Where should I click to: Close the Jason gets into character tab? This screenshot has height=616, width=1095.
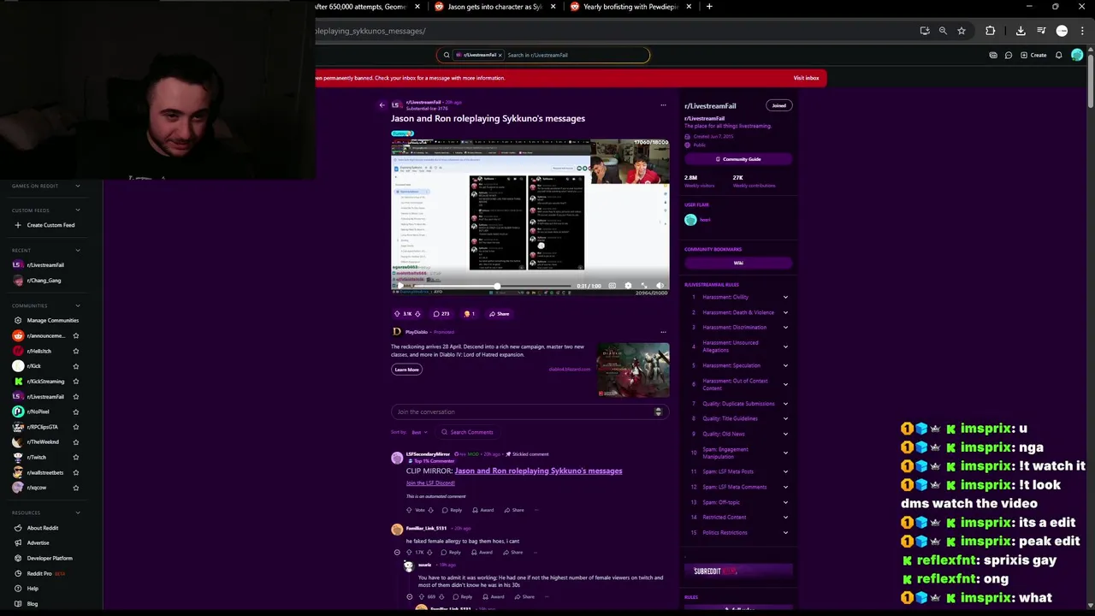(x=553, y=7)
